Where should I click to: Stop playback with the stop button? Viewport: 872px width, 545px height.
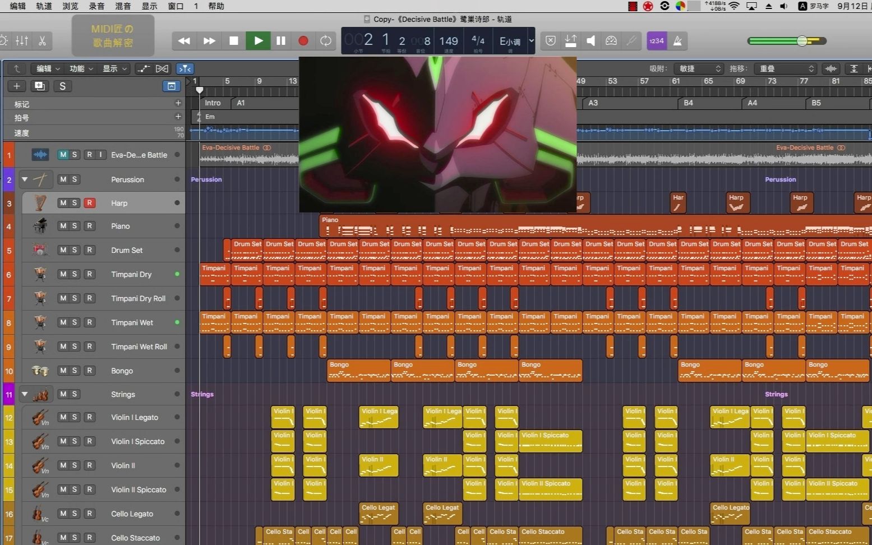tap(234, 40)
